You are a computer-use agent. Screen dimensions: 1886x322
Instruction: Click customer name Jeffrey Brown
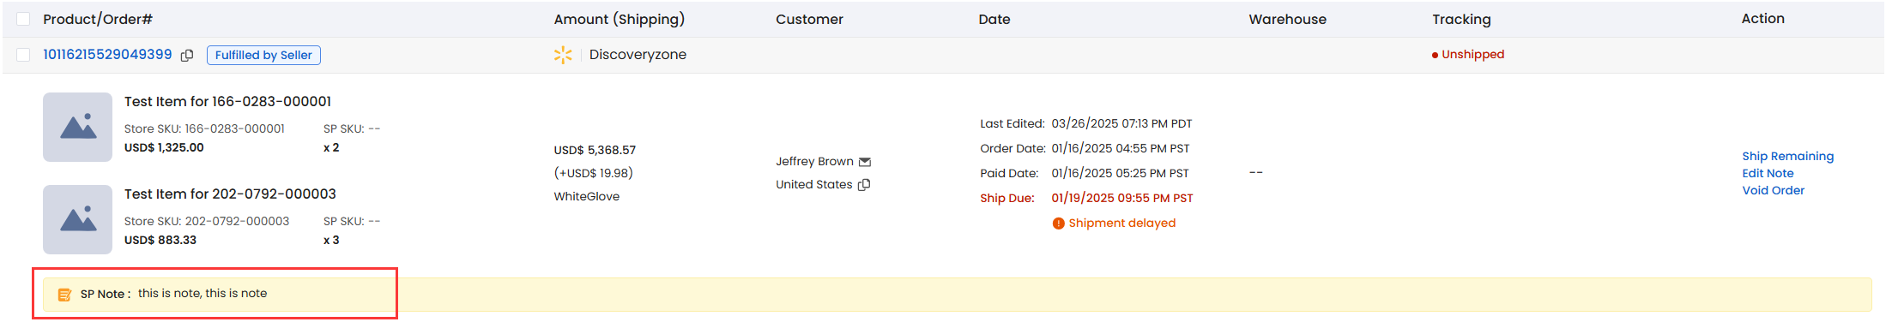coord(814,161)
